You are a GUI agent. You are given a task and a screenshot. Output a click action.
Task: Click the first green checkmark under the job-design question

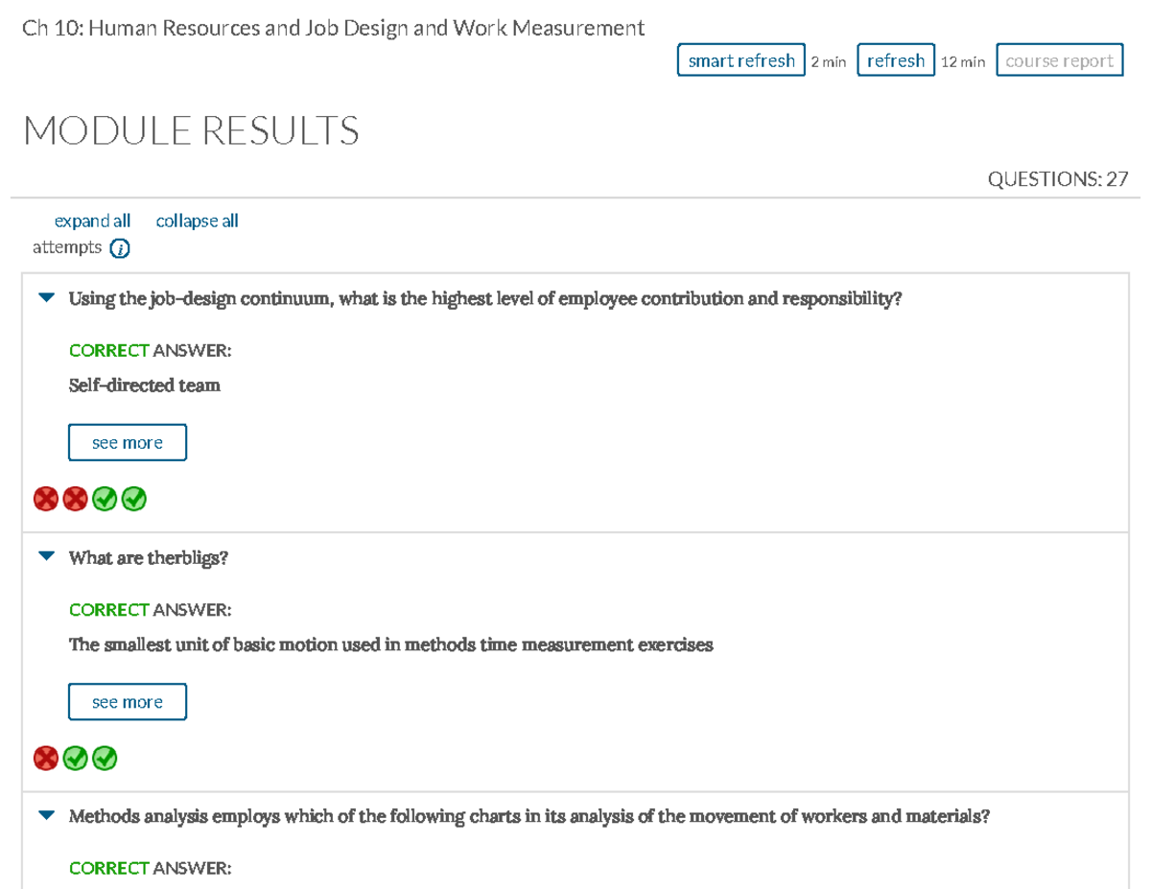(x=105, y=499)
